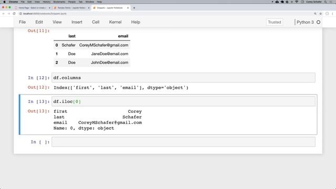Click the df.columns code cell
This screenshot has width=336, height=189.
click(x=183, y=78)
